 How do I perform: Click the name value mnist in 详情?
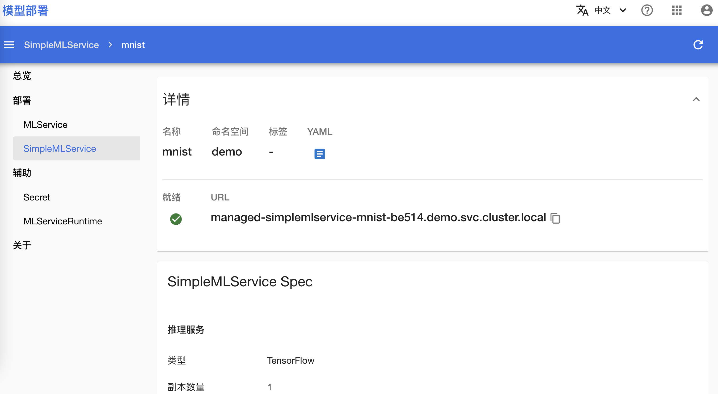pyautogui.click(x=177, y=152)
